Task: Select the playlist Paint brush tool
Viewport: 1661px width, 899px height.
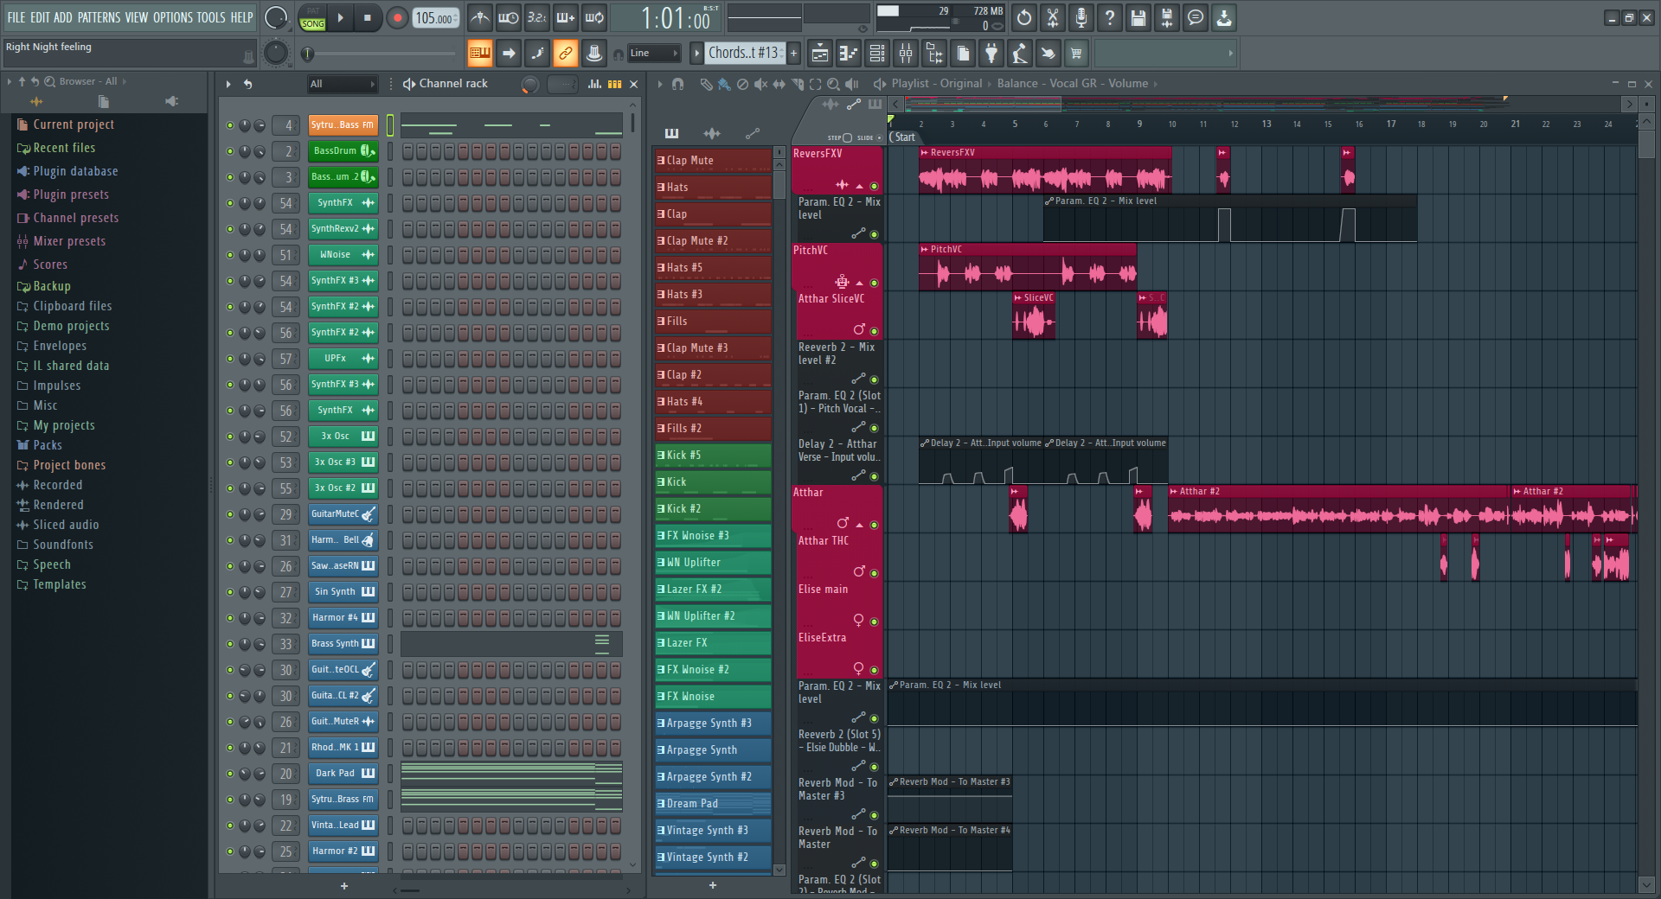Action: click(724, 84)
